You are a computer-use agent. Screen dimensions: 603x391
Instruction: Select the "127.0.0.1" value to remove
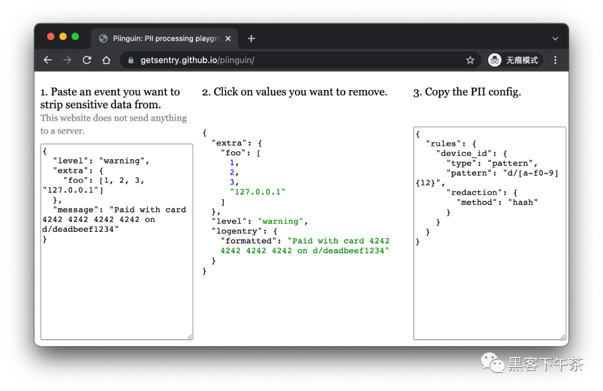tap(257, 192)
